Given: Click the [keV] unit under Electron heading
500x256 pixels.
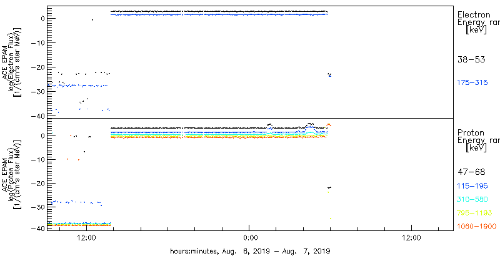Looking at the screenshot, I should click(x=476, y=30).
